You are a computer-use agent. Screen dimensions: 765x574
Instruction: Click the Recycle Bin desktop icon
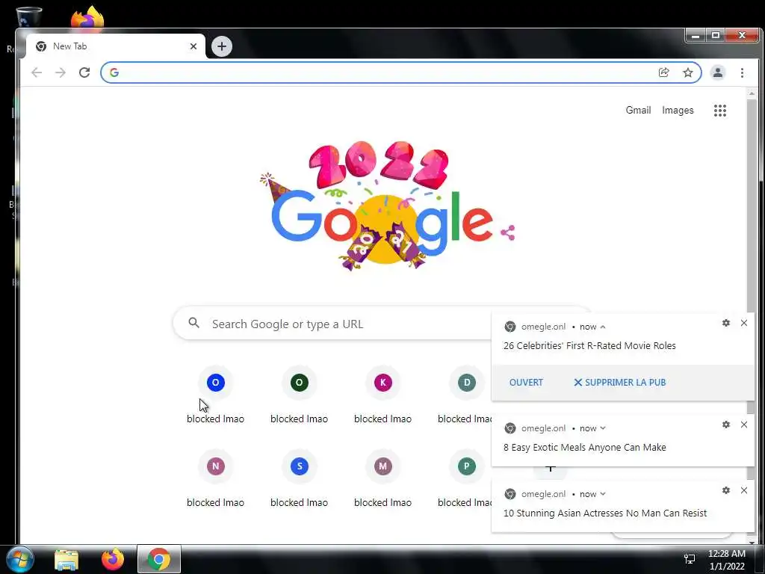pos(28,16)
